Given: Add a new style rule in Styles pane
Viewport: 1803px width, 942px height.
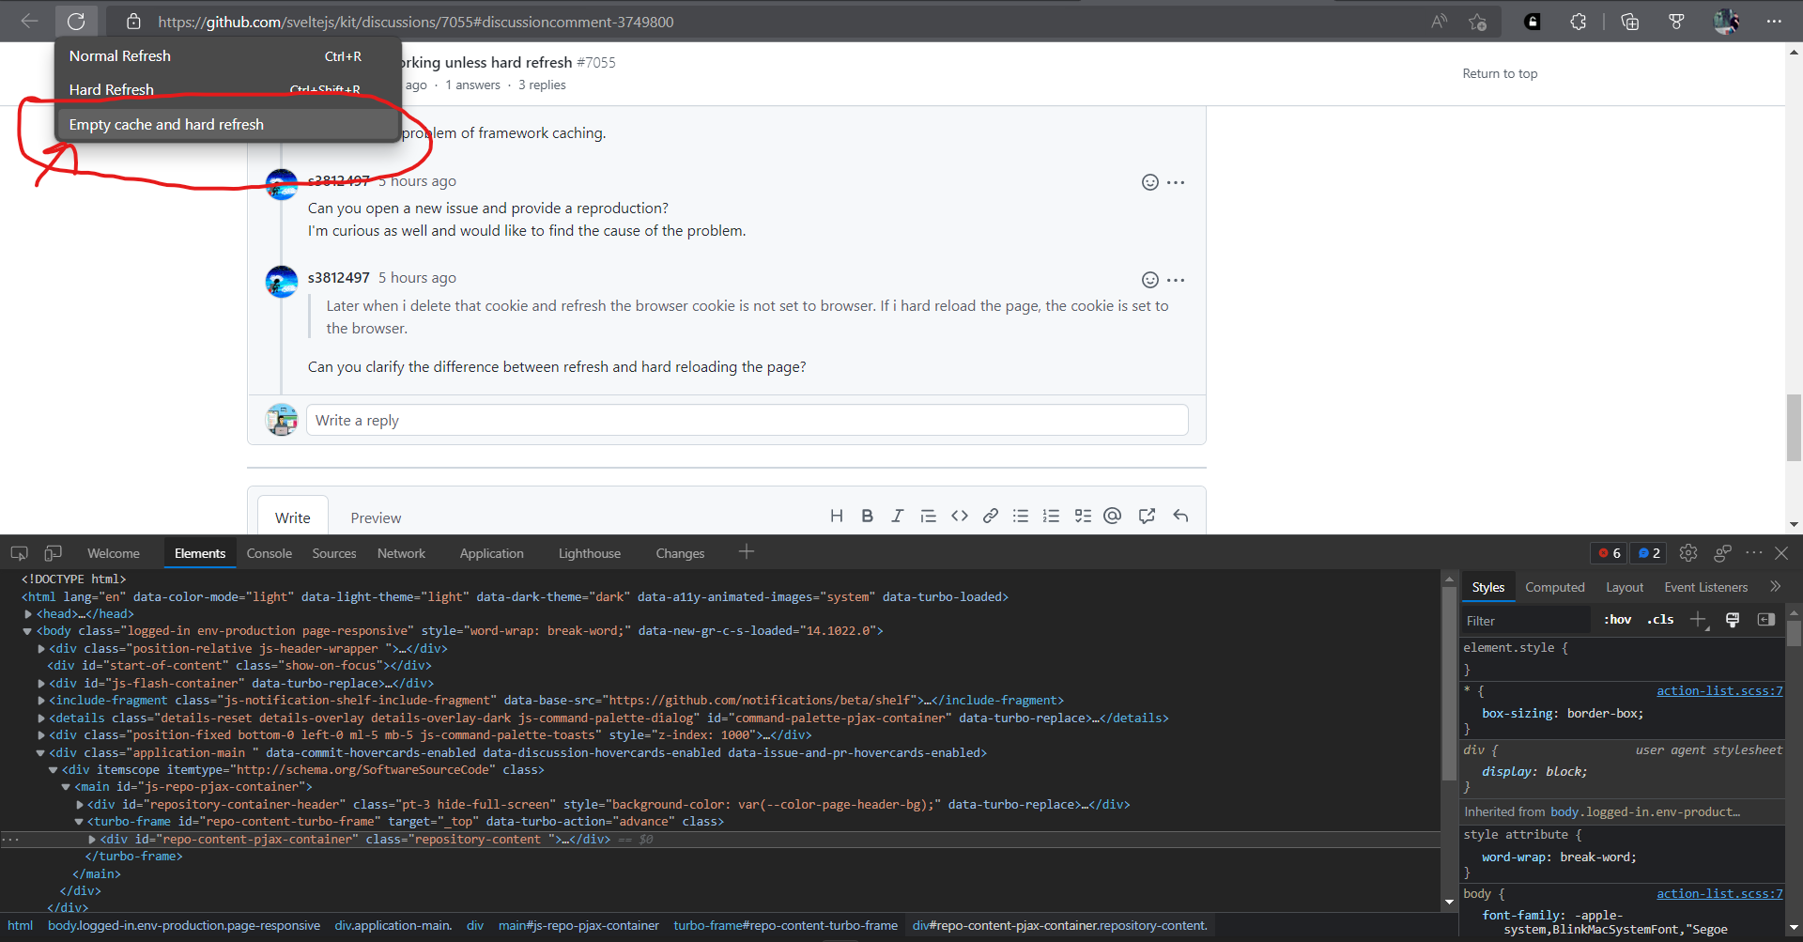Looking at the screenshot, I should (1699, 620).
